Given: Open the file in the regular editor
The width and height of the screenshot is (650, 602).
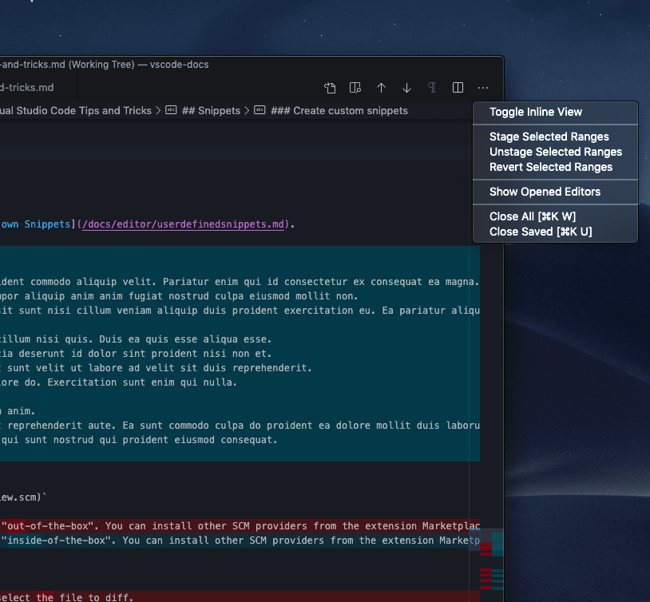Looking at the screenshot, I should 330,88.
